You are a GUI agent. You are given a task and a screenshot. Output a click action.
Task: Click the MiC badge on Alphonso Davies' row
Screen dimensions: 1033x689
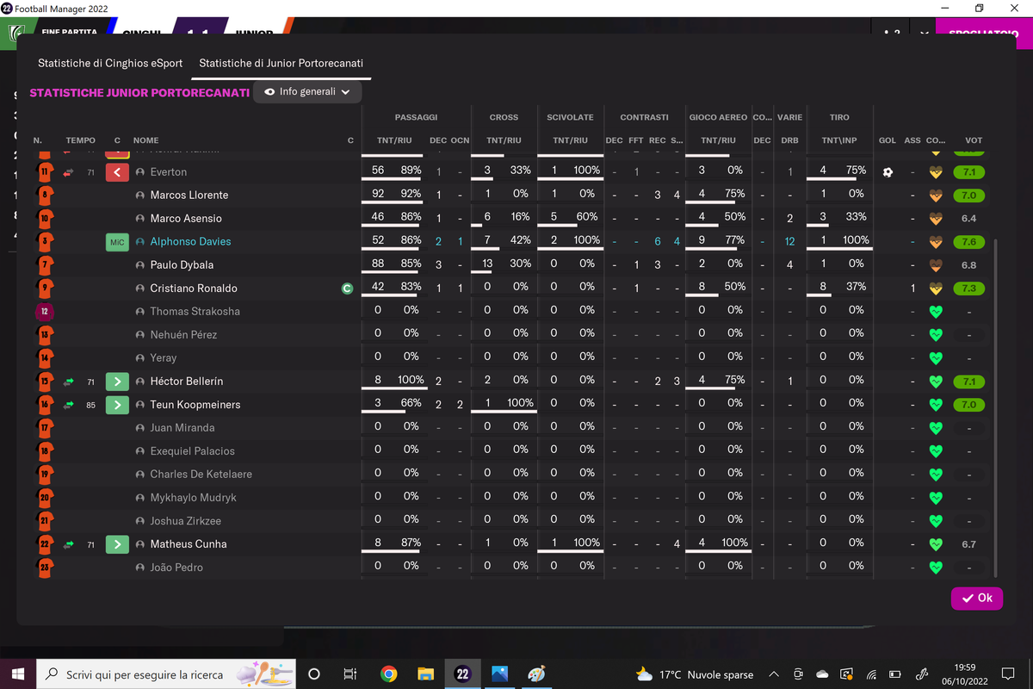pos(117,242)
